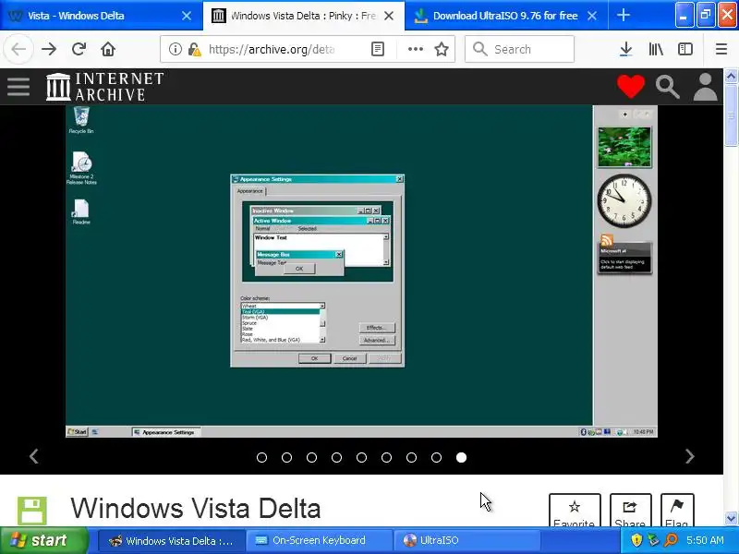Click the Favorite button

(575, 511)
